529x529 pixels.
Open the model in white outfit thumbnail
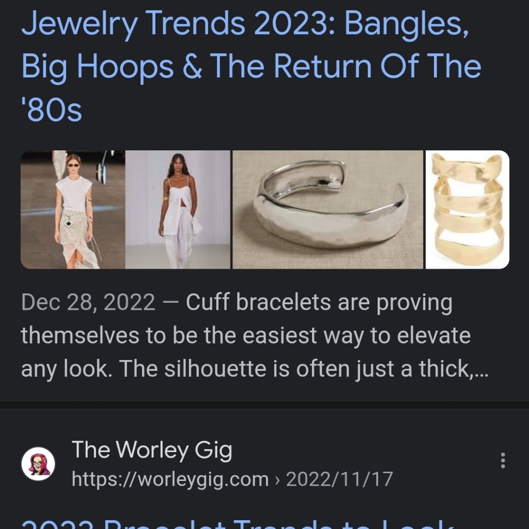pyautogui.click(x=178, y=209)
